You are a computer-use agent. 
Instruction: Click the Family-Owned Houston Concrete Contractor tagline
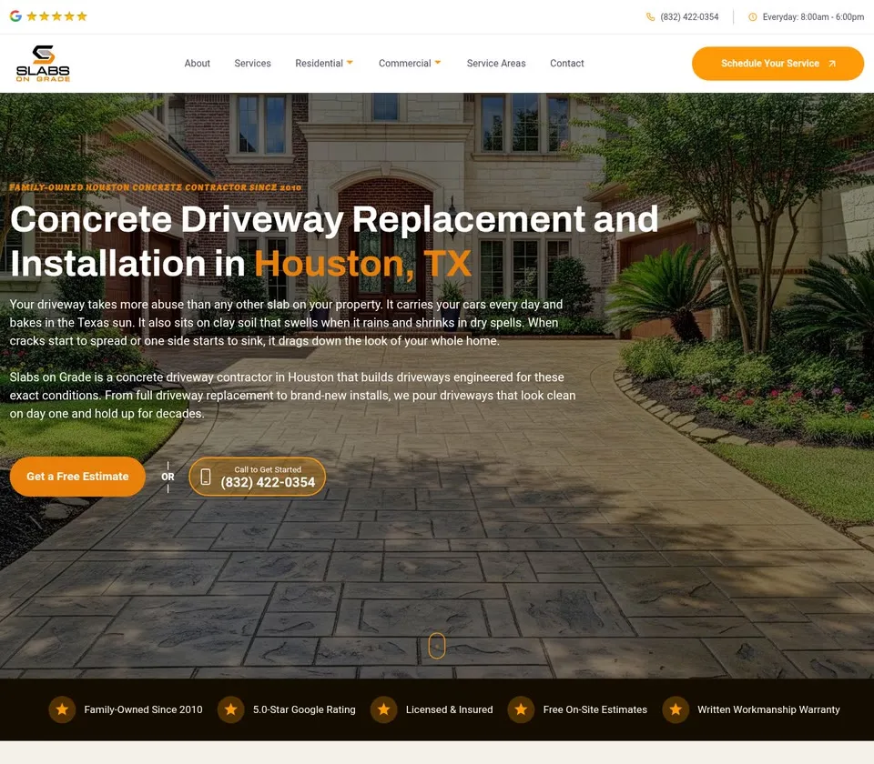tap(156, 187)
